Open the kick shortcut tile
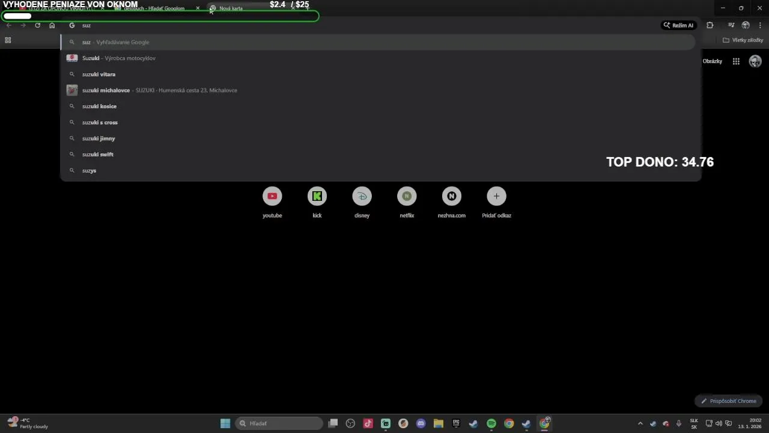Screen dimensions: 769x433 [x=317, y=202]
